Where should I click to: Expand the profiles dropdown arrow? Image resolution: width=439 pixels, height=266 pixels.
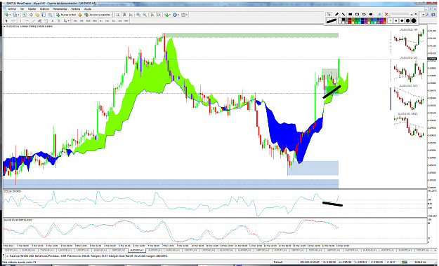point(18,15)
